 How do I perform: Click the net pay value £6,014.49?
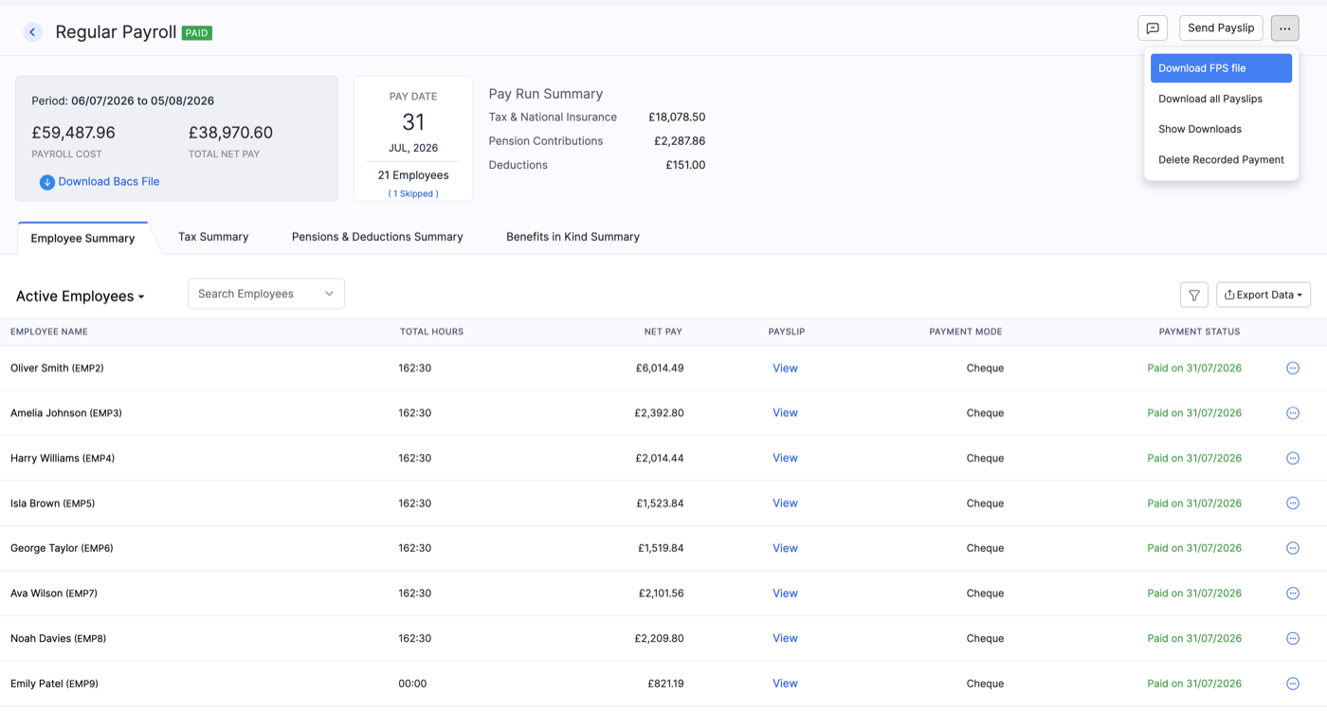660,368
